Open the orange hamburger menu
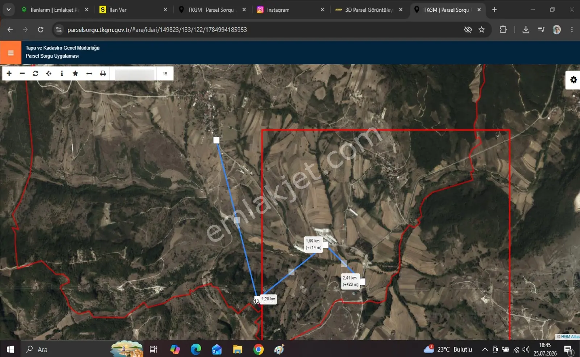The height and width of the screenshot is (357, 580). coord(11,53)
